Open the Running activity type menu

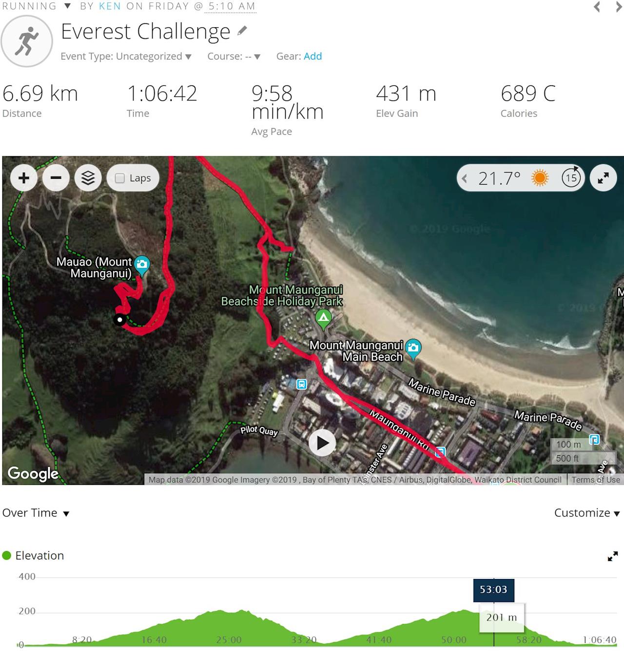pyautogui.click(x=37, y=6)
